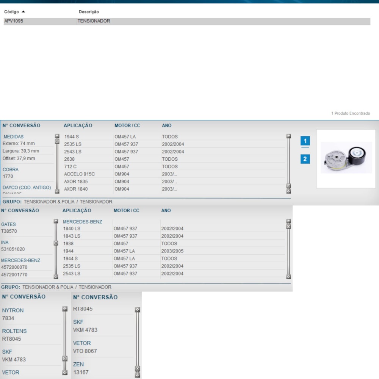This screenshot has height=379, width=379.
Task: Click the 'Largura: 39,3 mm' measurement
Action: (21, 151)
